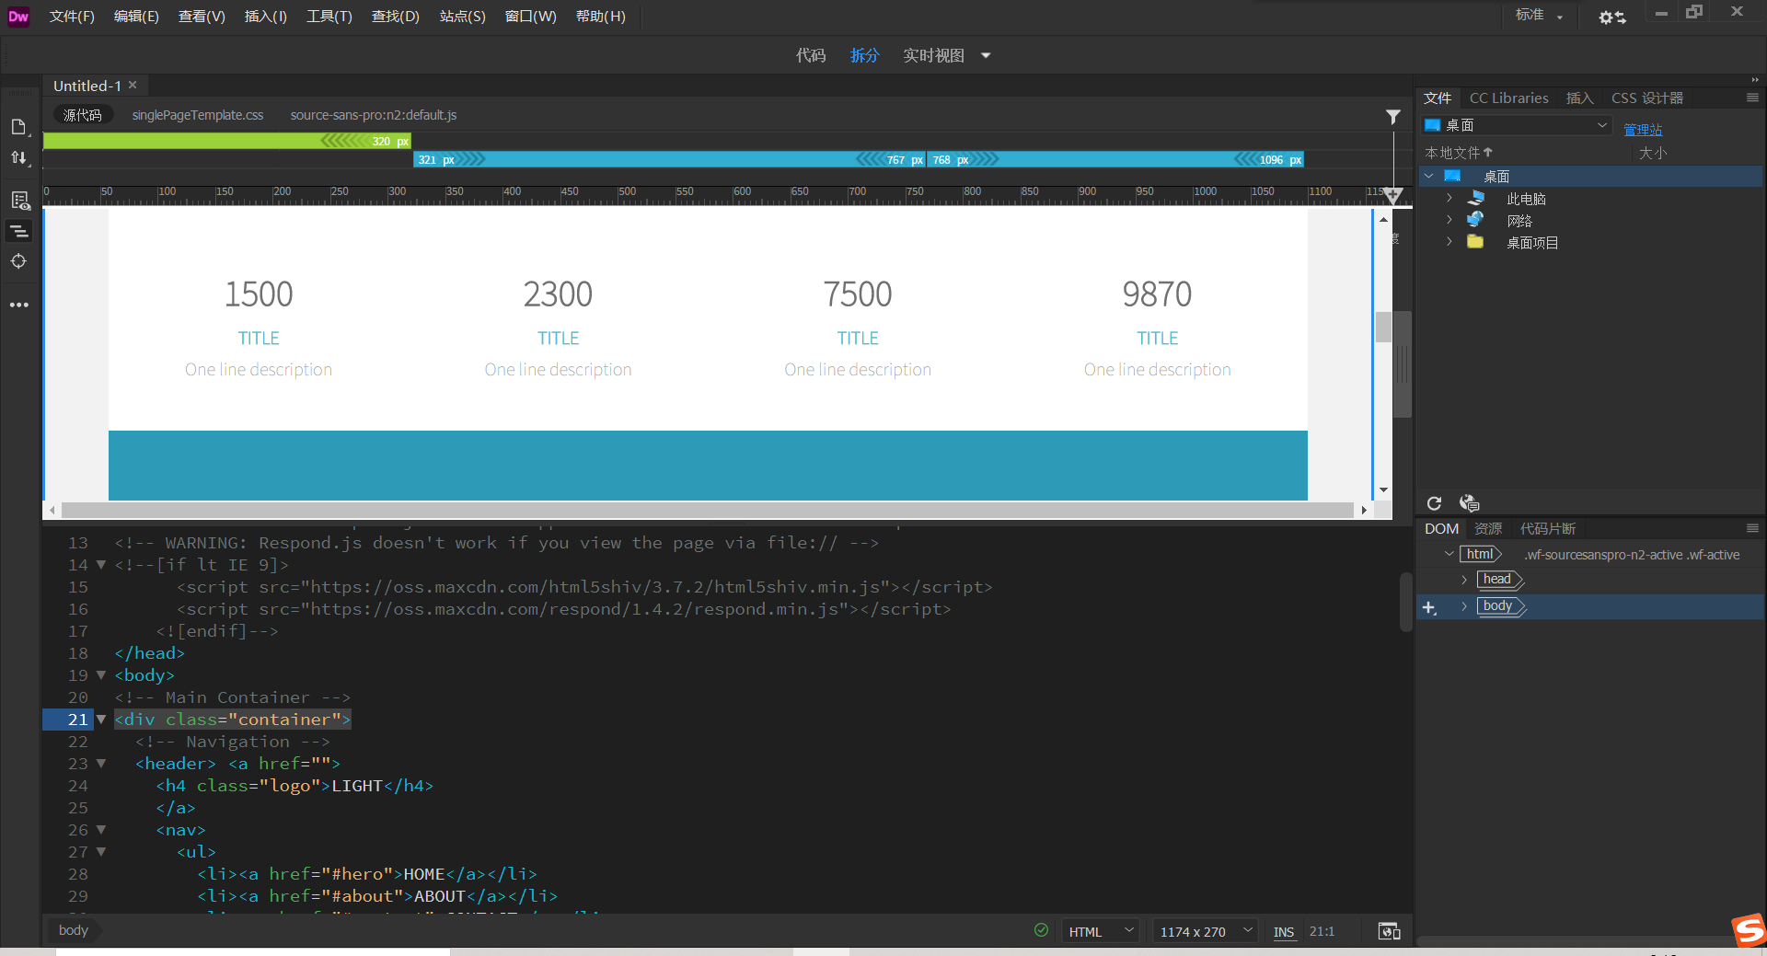The image size is (1767, 956).
Task: Click the globe icon beside refresh
Action: pos(1469,503)
